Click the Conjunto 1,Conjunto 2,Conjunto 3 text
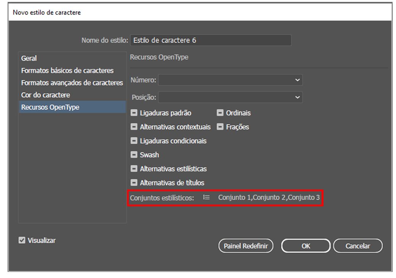Image resolution: width=396 pixels, height=278 pixels. (x=269, y=198)
